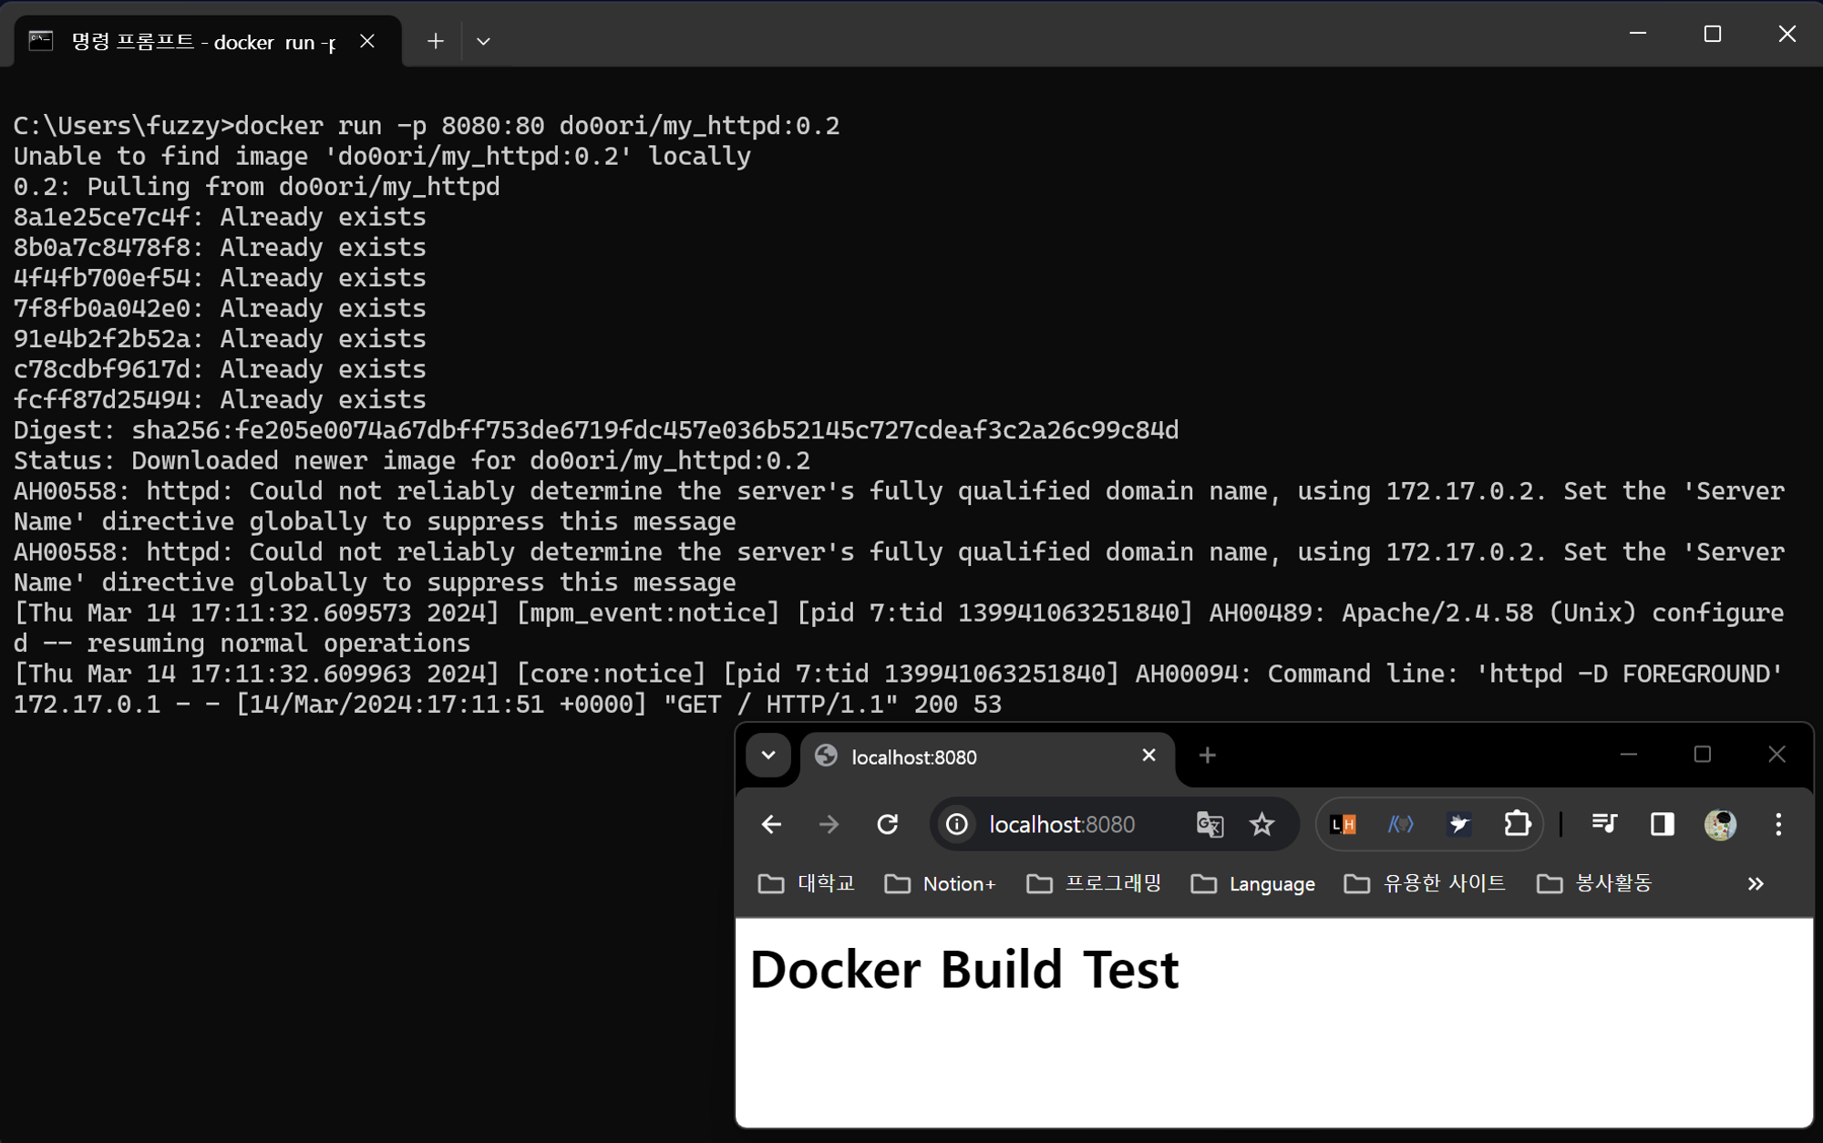Open the blue brackets extension icon
This screenshot has width=1823, height=1143.
click(x=1401, y=825)
